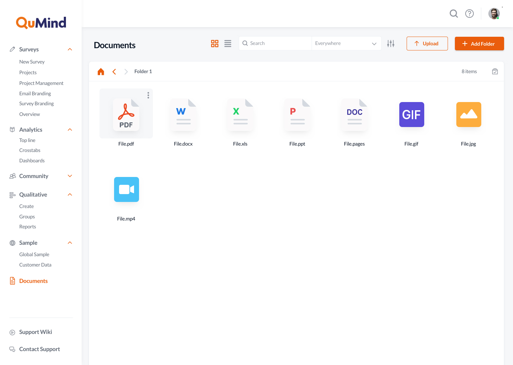Screen dimensions: 513x365
Task: Select the Excel File.xls icon
Action: click(240, 115)
